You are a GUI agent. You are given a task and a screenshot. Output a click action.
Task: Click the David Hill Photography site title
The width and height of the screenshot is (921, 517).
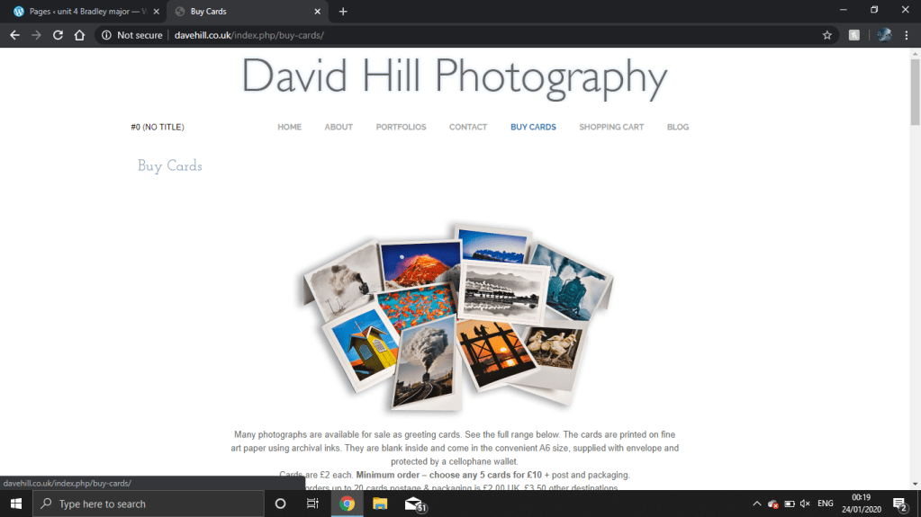pyautogui.click(x=455, y=76)
